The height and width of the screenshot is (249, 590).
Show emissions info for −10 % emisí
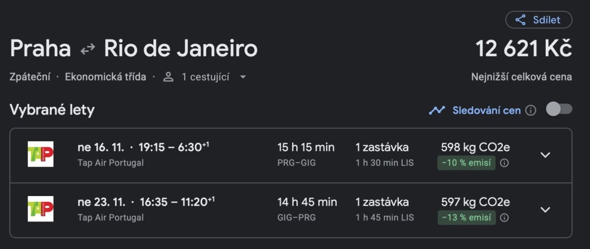tap(504, 163)
